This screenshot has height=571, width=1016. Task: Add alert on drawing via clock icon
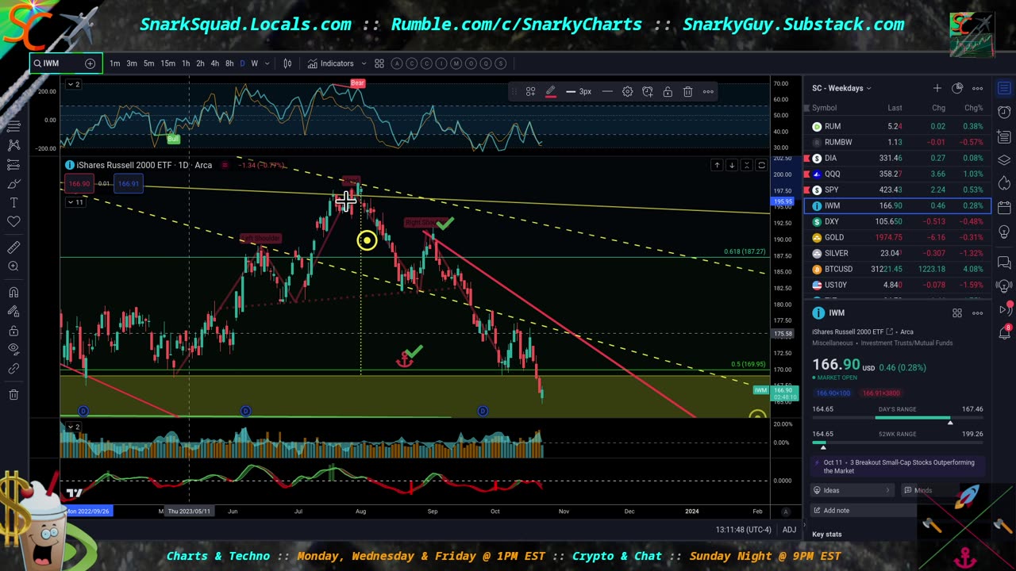[x=648, y=92]
